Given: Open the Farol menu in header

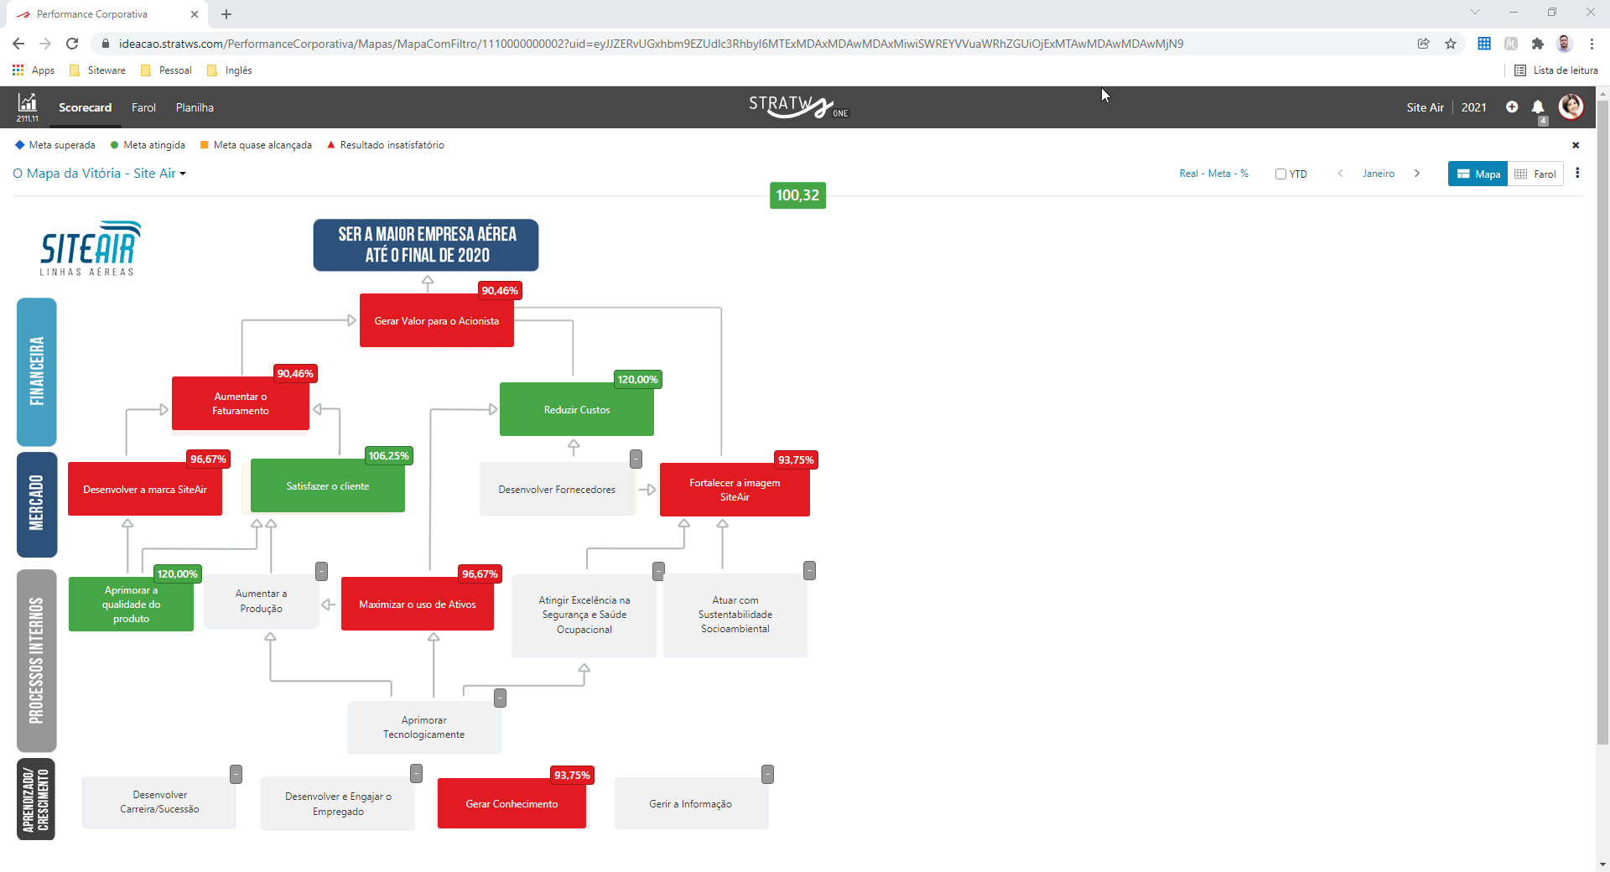Looking at the screenshot, I should [143, 107].
